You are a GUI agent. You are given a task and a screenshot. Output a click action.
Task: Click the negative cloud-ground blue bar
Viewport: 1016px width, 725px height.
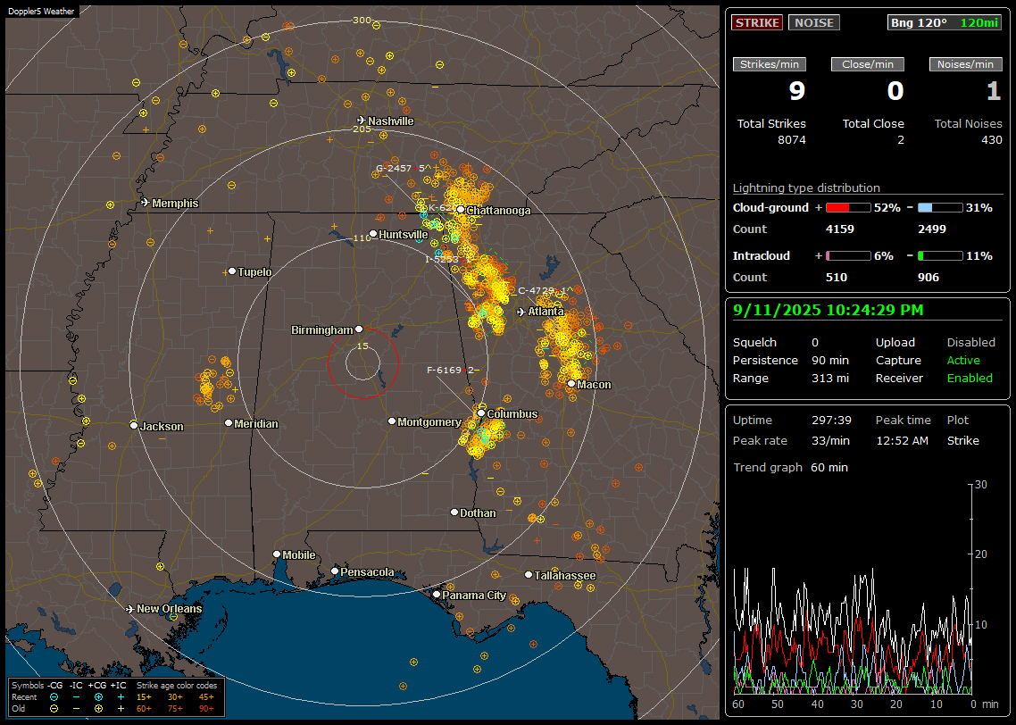[939, 208]
